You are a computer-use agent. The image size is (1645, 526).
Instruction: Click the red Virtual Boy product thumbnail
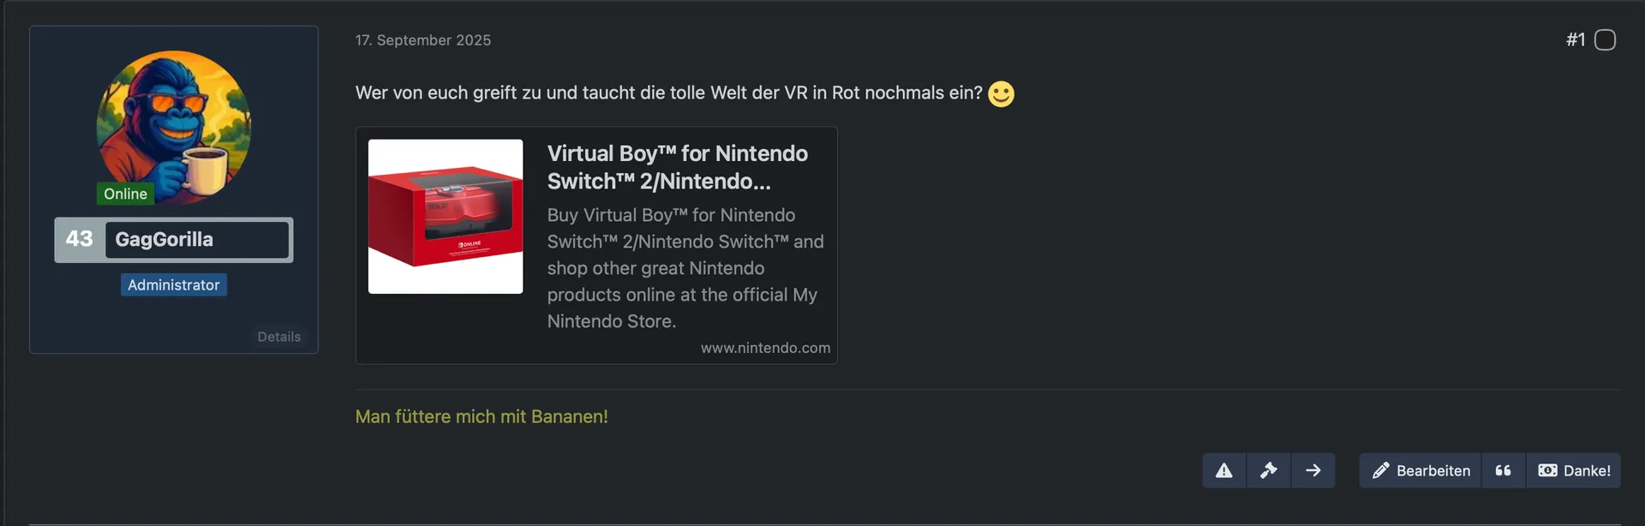(446, 217)
